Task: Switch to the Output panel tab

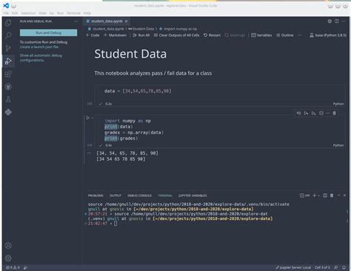Action: click(x=116, y=195)
